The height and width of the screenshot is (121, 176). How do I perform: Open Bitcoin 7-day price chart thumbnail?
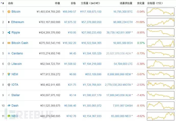(161, 12)
